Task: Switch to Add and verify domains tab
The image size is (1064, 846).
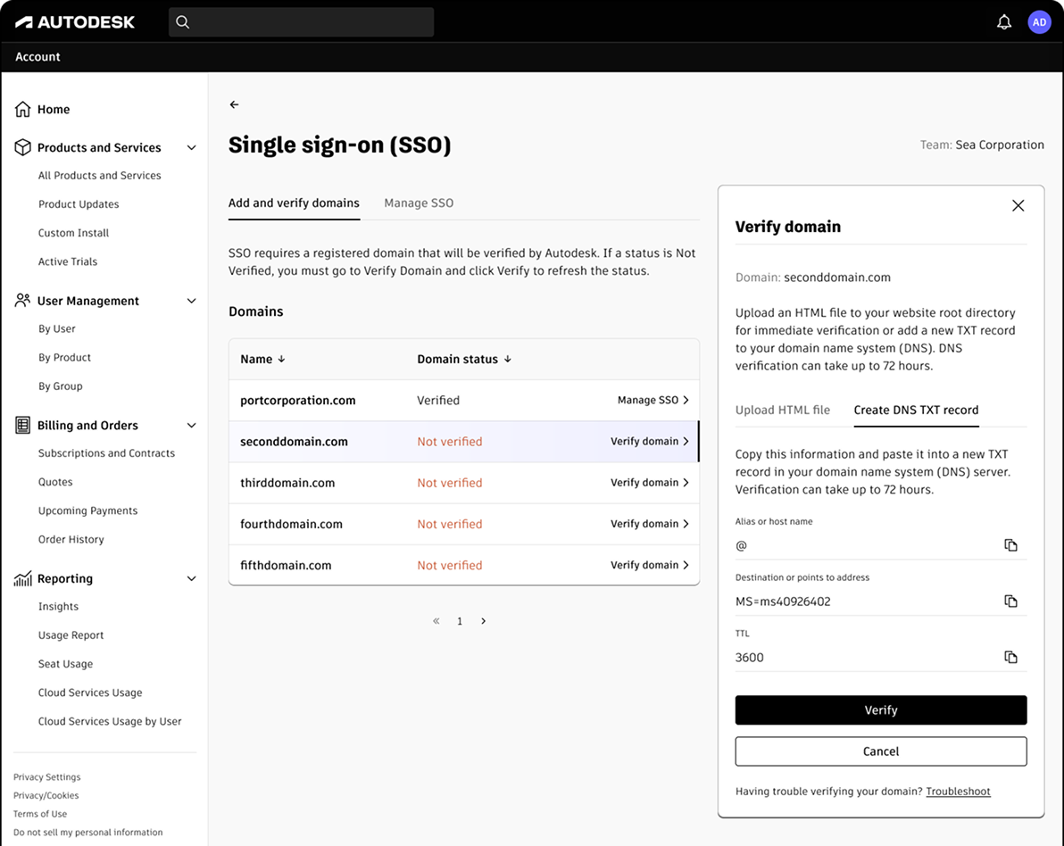Action: click(294, 203)
